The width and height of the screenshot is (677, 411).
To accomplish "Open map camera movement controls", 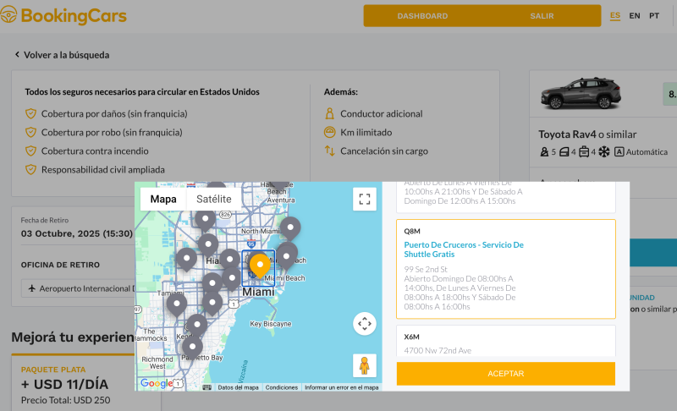I will coord(365,324).
